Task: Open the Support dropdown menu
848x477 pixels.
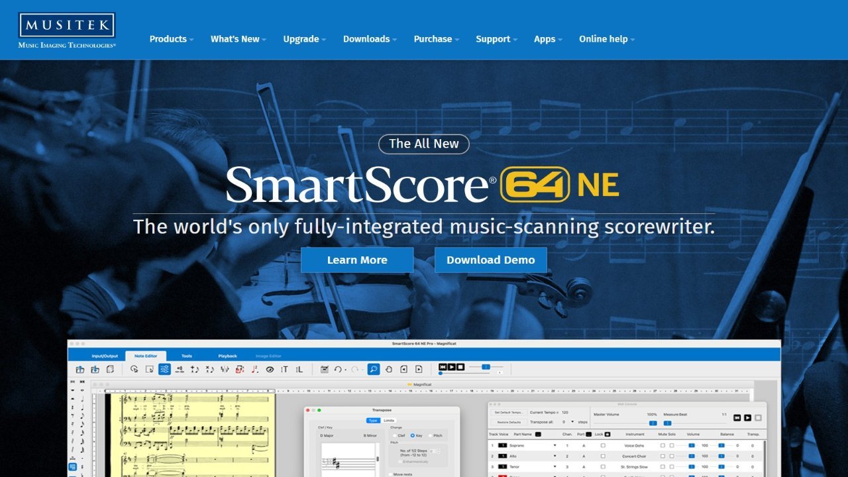Action: [497, 39]
